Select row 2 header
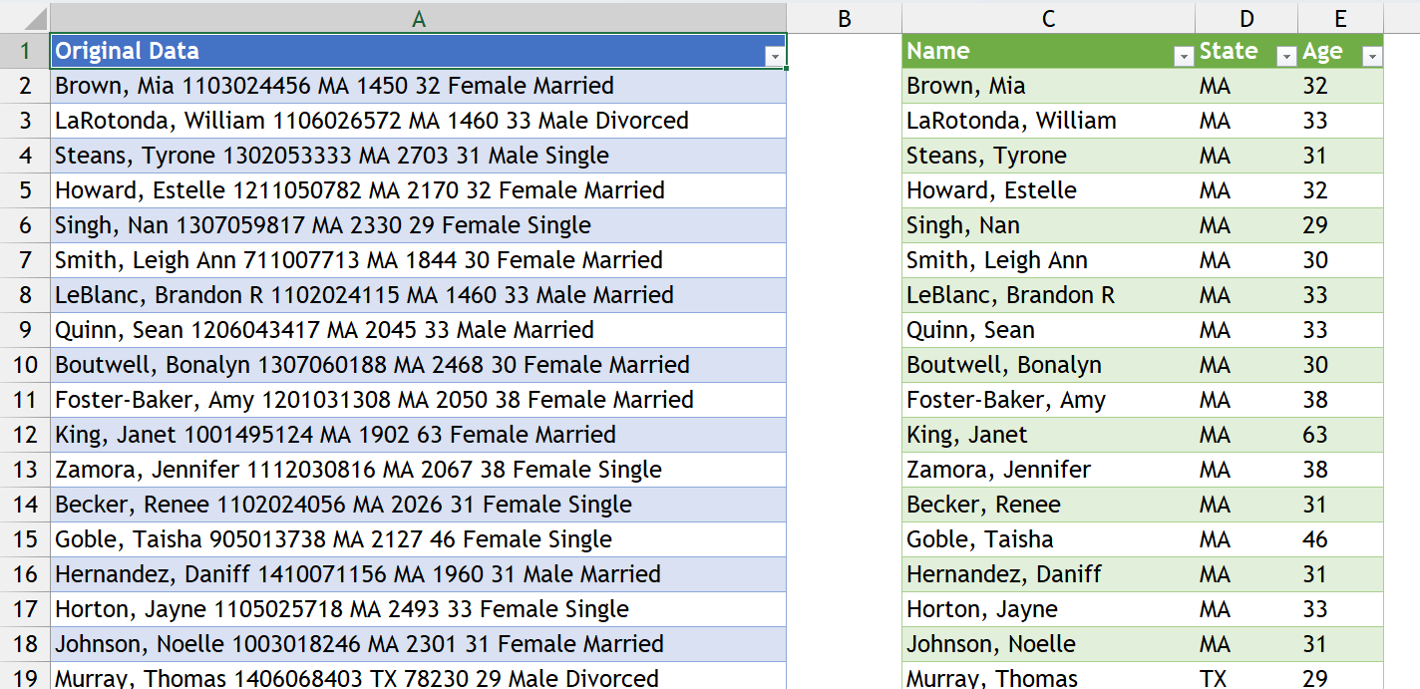 pyautogui.click(x=25, y=86)
